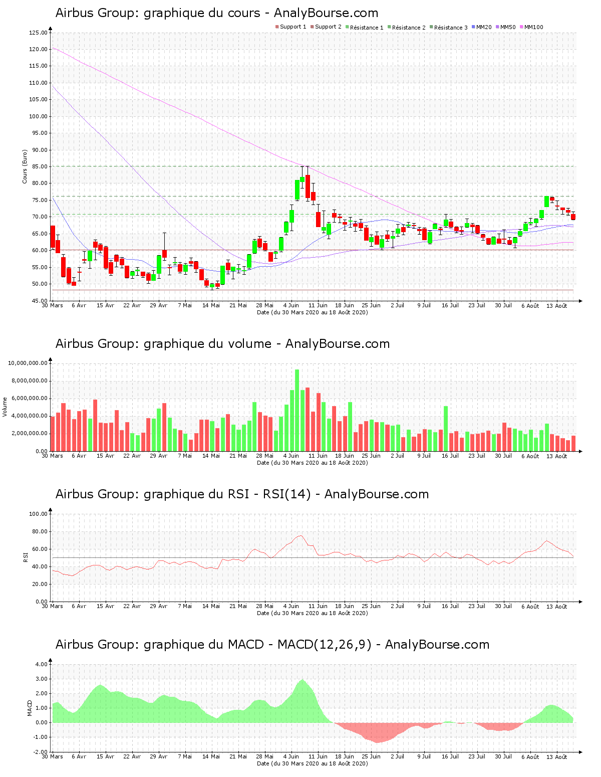Click the 2,000,000.00 volume axis value
Image resolution: width=601 pixels, height=777 pixels.
click(29, 434)
